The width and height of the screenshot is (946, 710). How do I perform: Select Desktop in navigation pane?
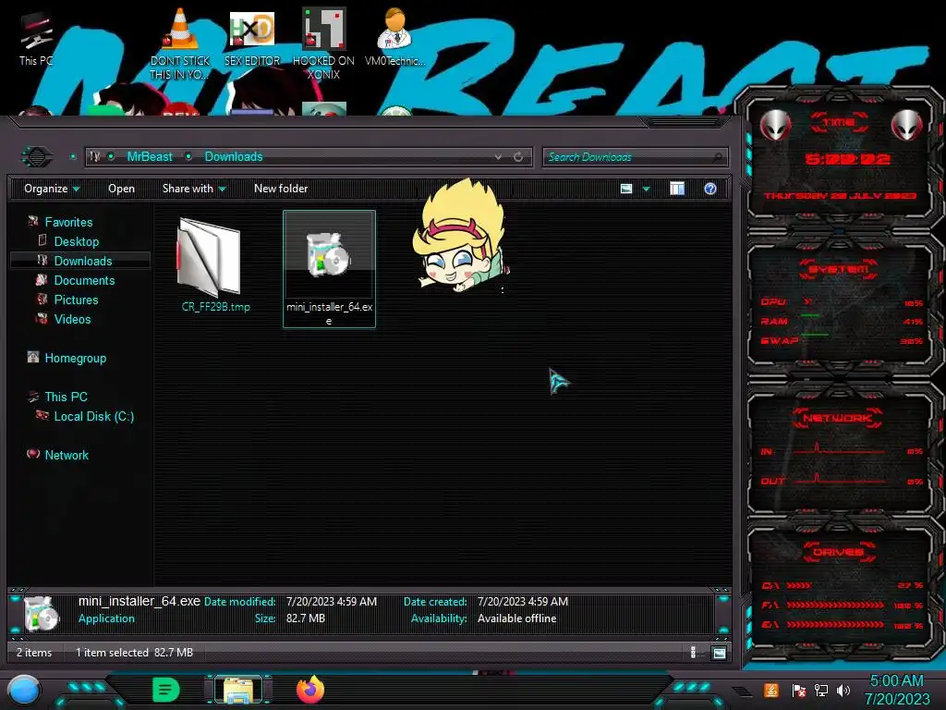76,241
